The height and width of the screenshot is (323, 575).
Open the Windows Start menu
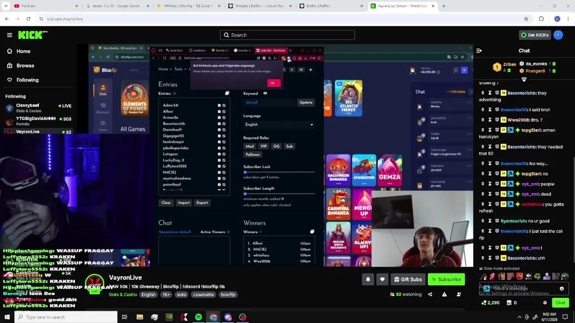(7, 317)
